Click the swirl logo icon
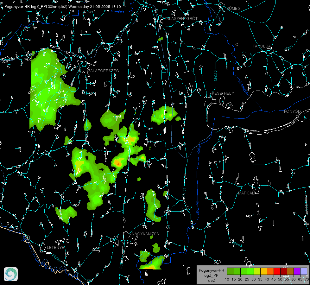 point(11,274)
